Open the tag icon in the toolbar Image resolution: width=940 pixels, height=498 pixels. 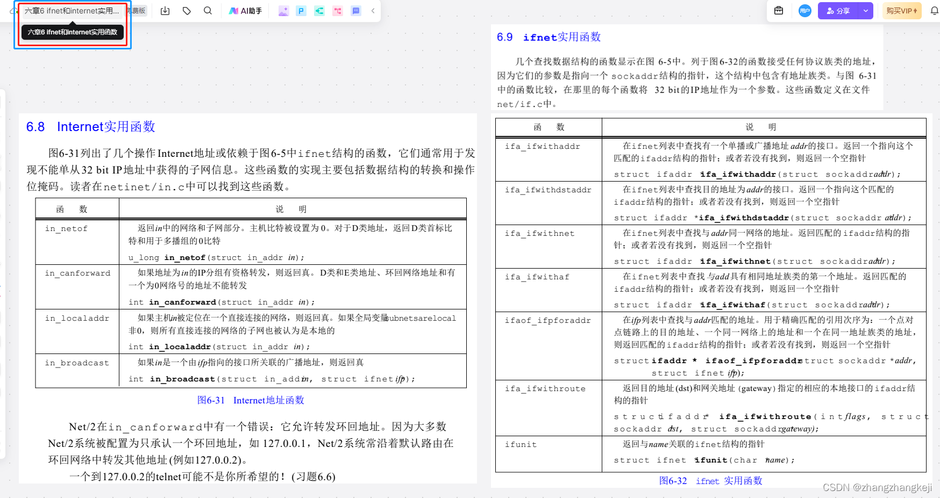click(x=187, y=11)
